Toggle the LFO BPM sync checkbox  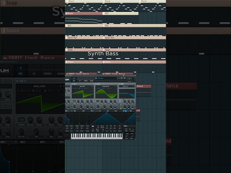point(101,126)
